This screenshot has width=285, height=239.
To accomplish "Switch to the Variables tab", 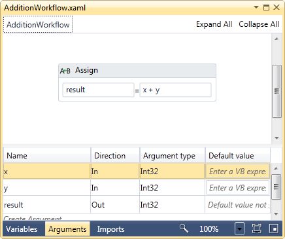I will coord(22,229).
